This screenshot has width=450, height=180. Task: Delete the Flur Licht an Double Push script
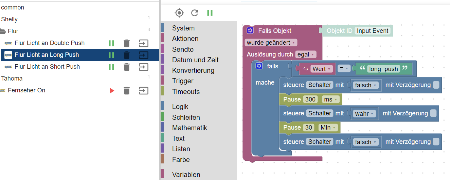click(x=127, y=43)
